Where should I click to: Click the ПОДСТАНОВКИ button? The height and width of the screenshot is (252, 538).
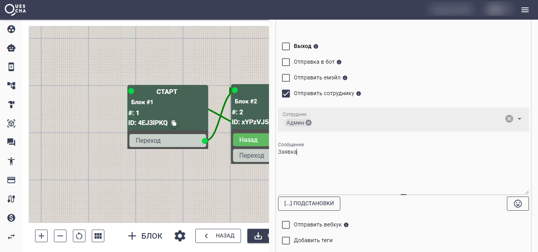309,204
